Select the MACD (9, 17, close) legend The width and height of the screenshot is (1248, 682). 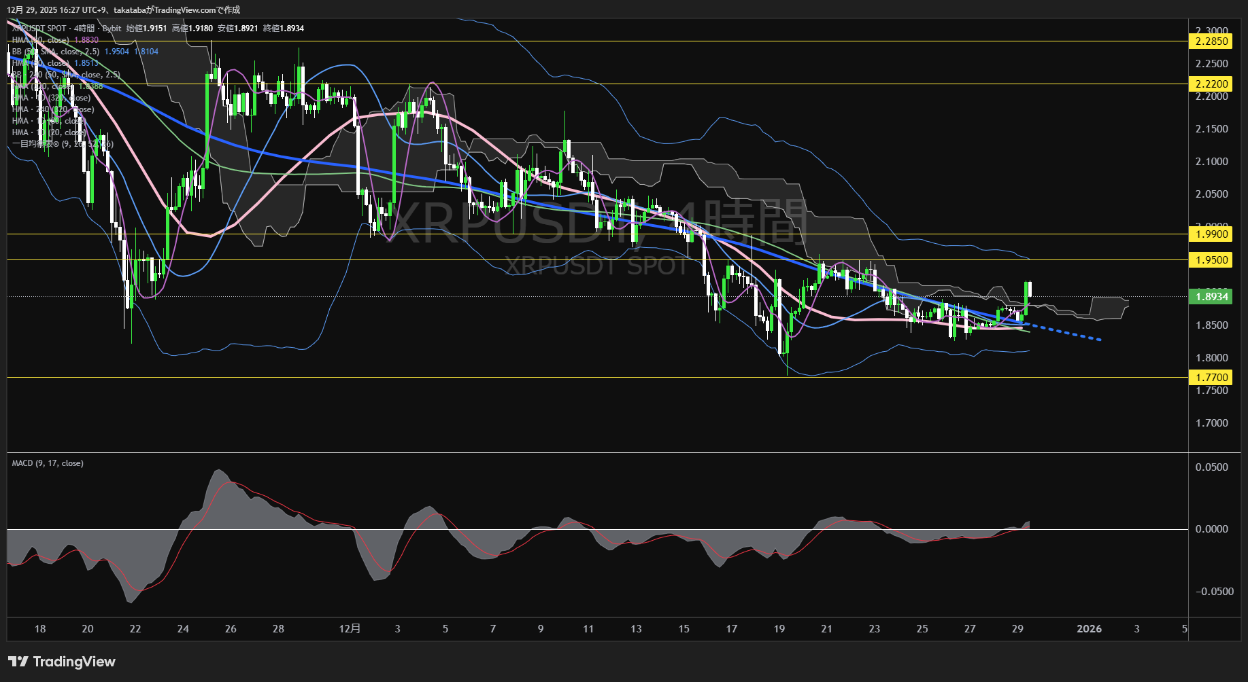point(48,463)
